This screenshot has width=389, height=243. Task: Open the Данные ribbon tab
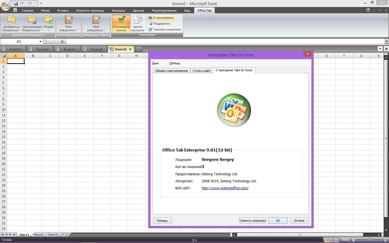(x=138, y=11)
